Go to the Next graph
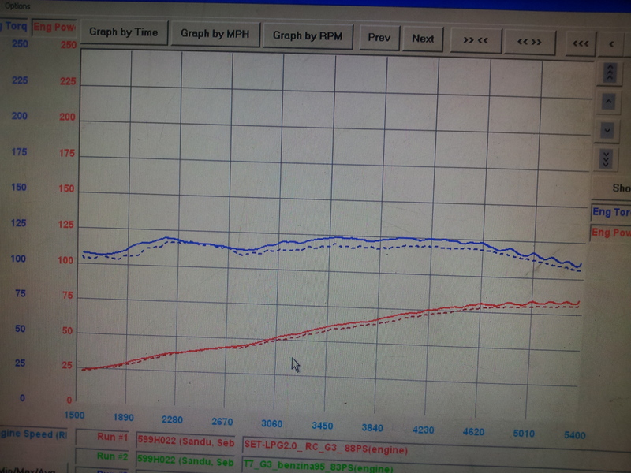 point(423,39)
